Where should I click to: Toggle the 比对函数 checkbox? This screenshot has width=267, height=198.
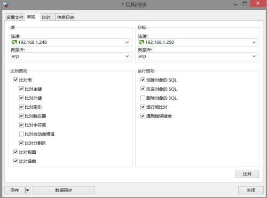15,161
